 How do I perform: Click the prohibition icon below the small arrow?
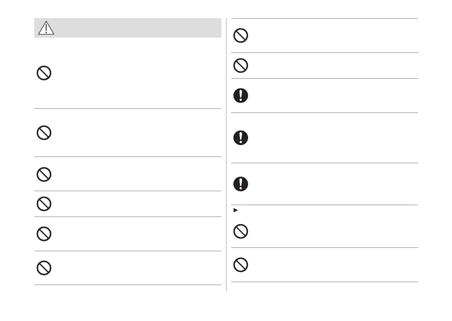[x=241, y=231]
